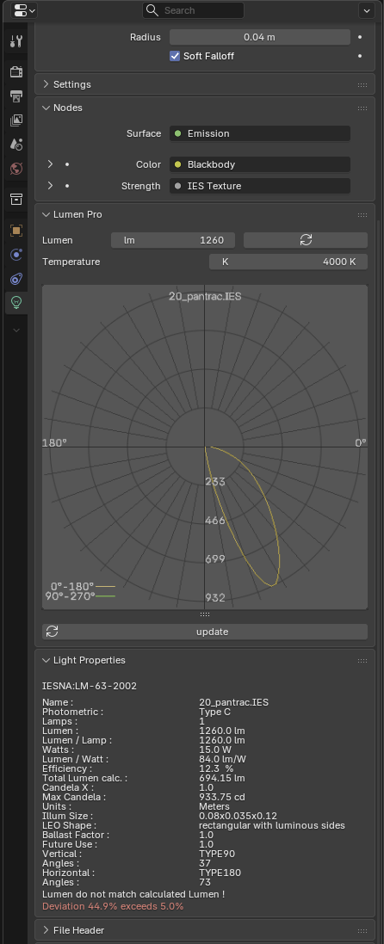Click the decorator dot left of Strength

tap(67, 186)
